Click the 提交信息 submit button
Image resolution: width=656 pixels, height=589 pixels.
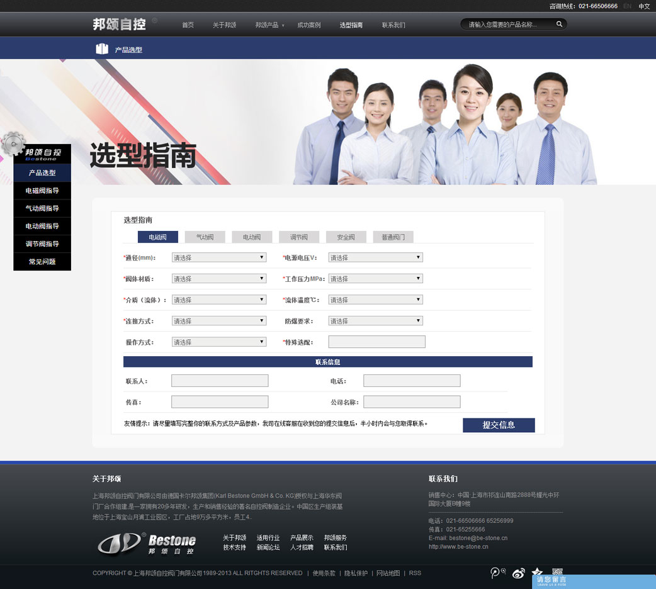point(498,425)
